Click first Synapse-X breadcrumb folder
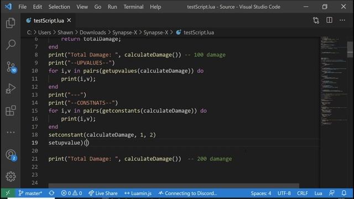Screen dimensions: 354x199 pos(124,33)
